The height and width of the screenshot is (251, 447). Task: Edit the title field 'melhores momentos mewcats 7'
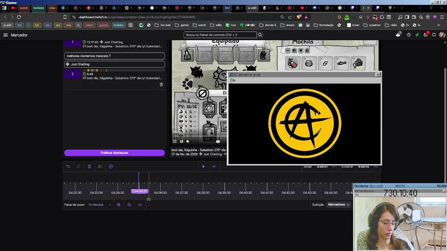click(115, 56)
